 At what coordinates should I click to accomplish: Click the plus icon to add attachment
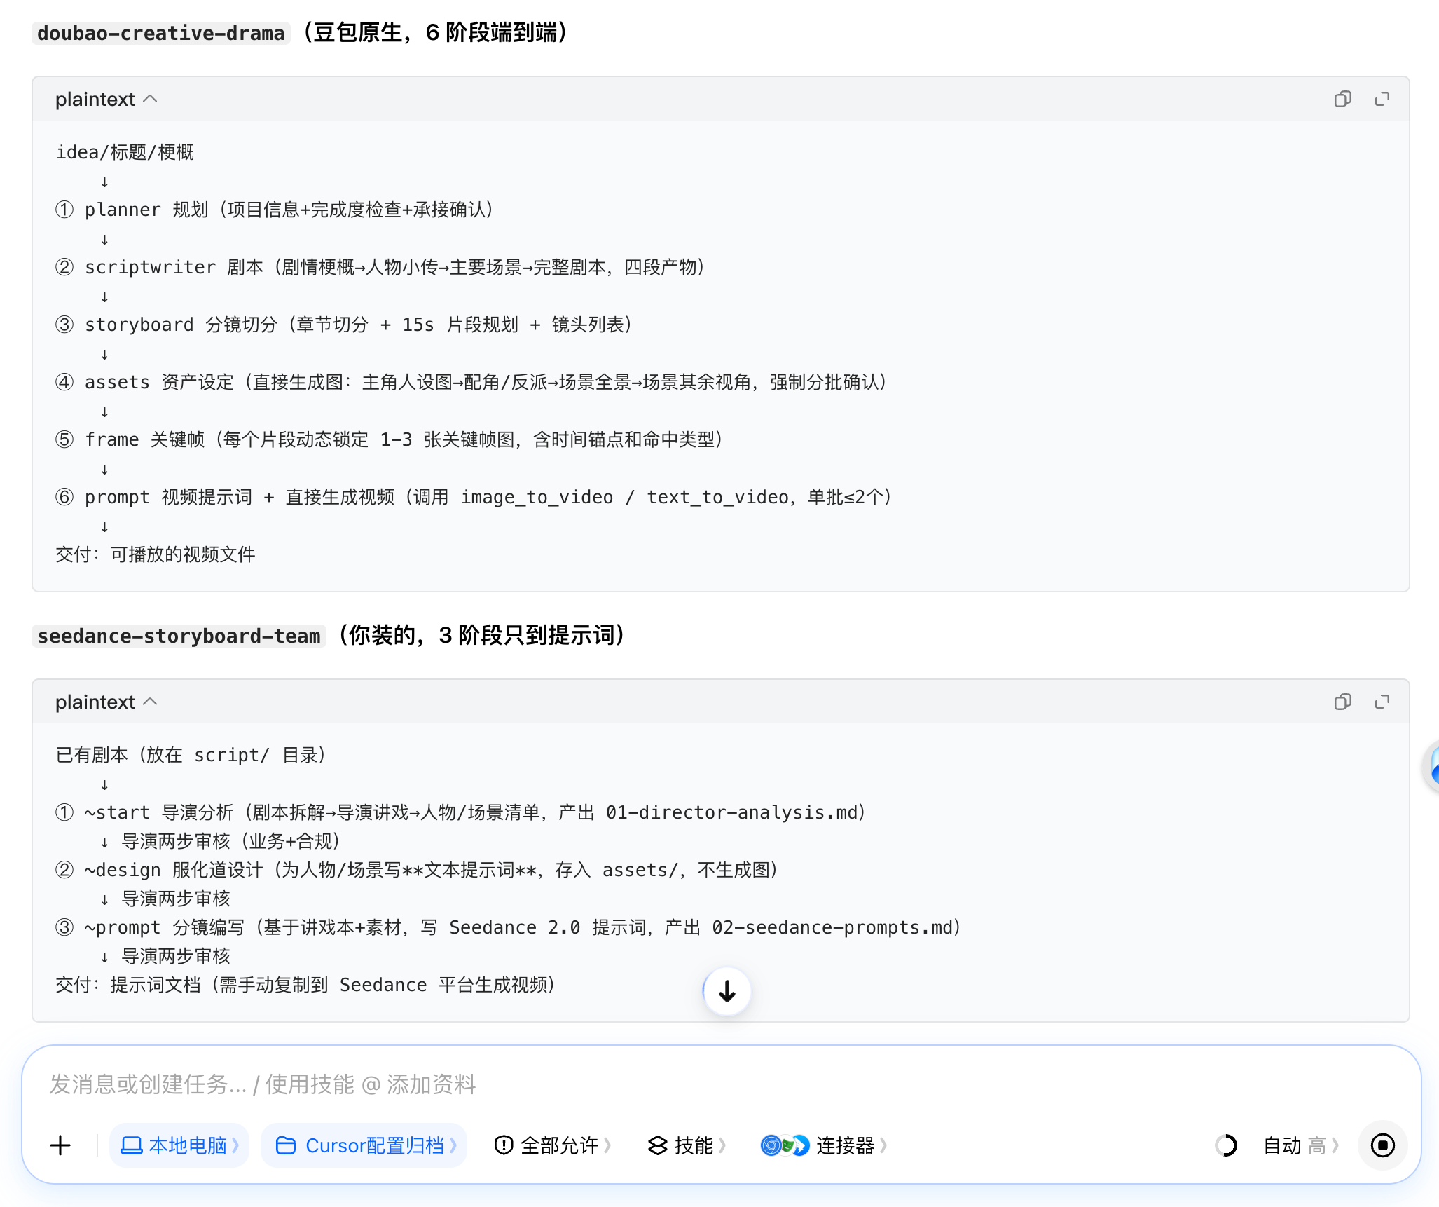coord(61,1145)
